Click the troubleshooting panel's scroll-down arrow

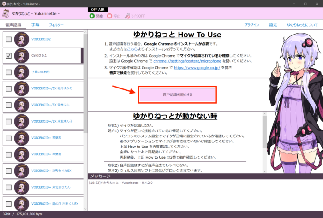coord(264,171)
